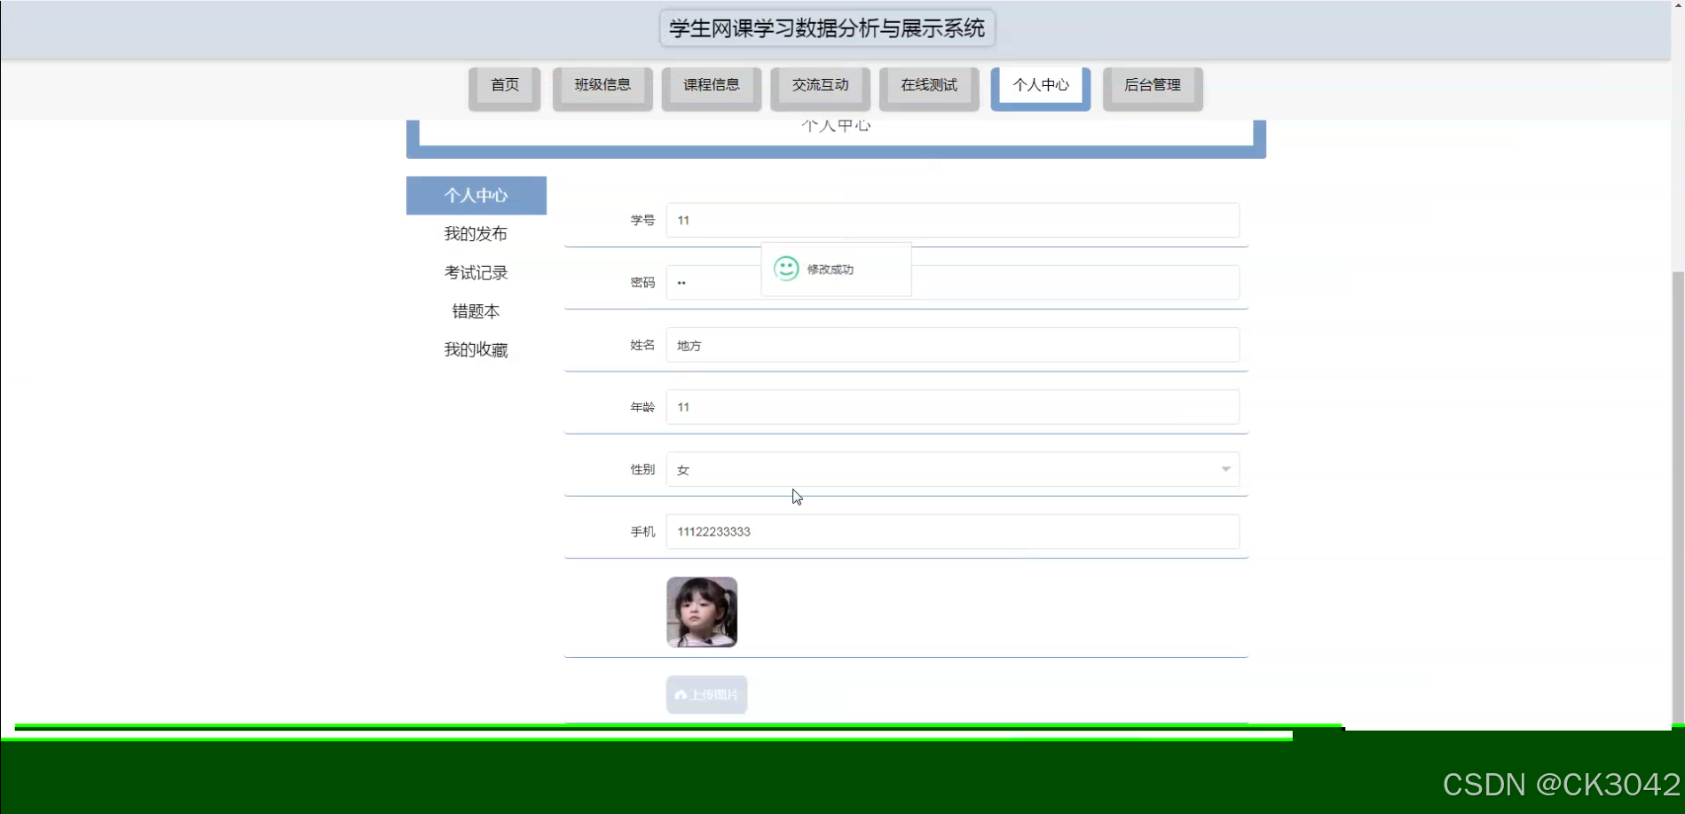This screenshot has height=814, width=1685.
Task: Open the 交流互动 section
Action: pos(819,86)
